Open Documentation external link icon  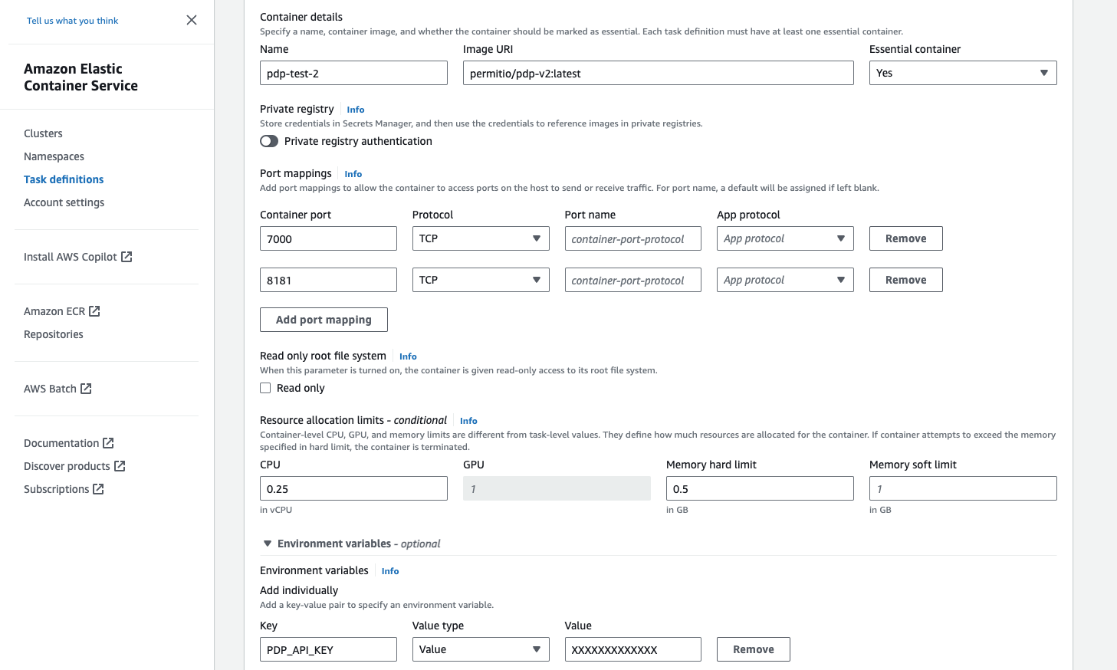click(x=107, y=442)
